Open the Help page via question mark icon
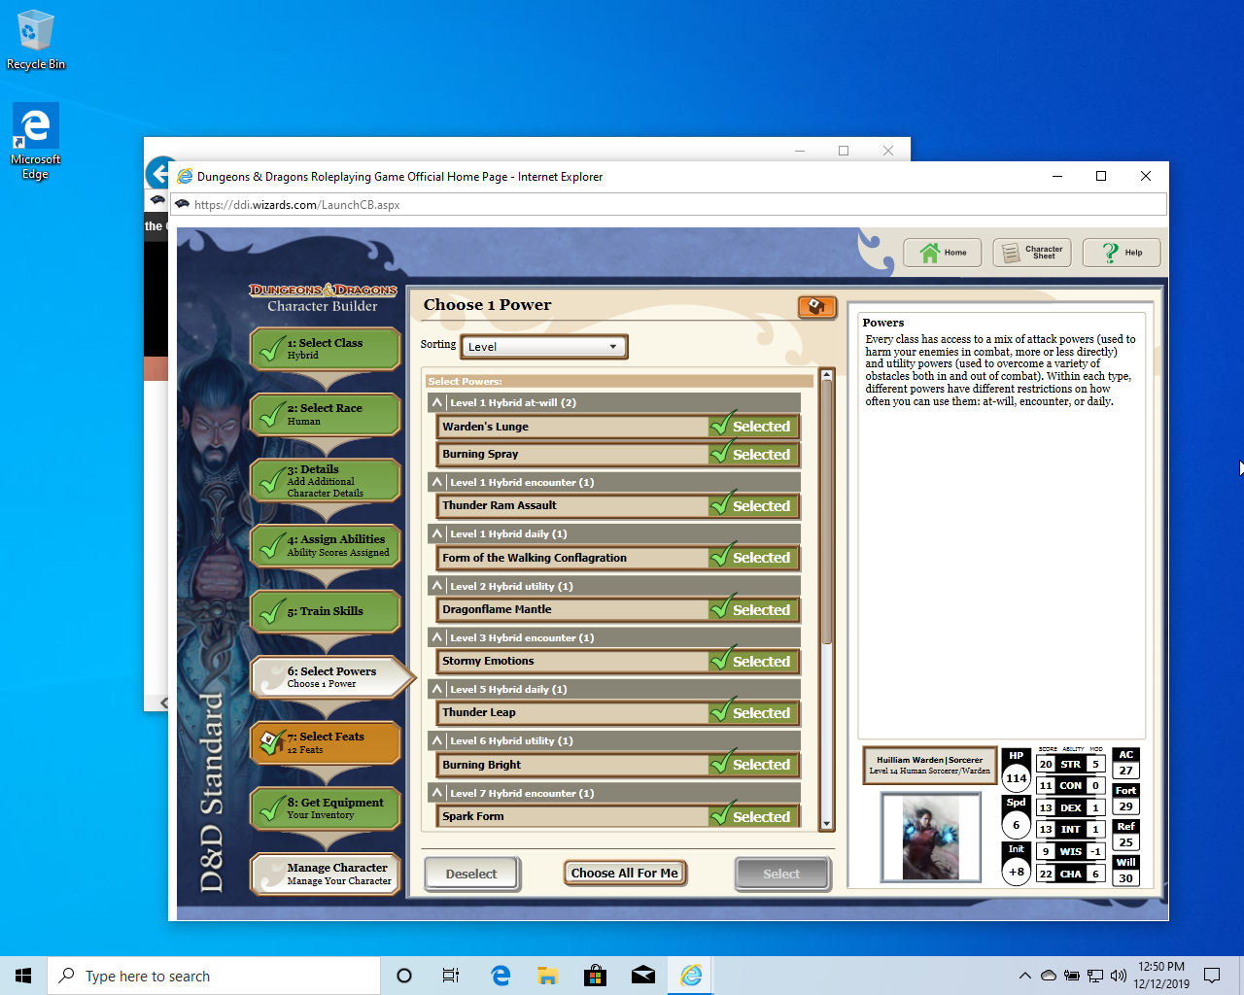 (x=1121, y=252)
